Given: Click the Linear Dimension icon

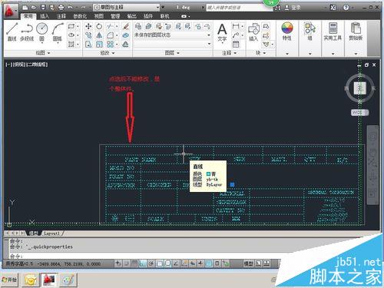Looking at the screenshot, I should click(236, 26).
